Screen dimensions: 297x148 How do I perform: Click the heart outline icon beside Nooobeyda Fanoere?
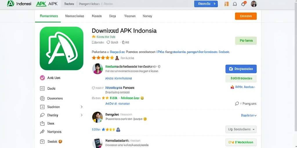point(93,88)
